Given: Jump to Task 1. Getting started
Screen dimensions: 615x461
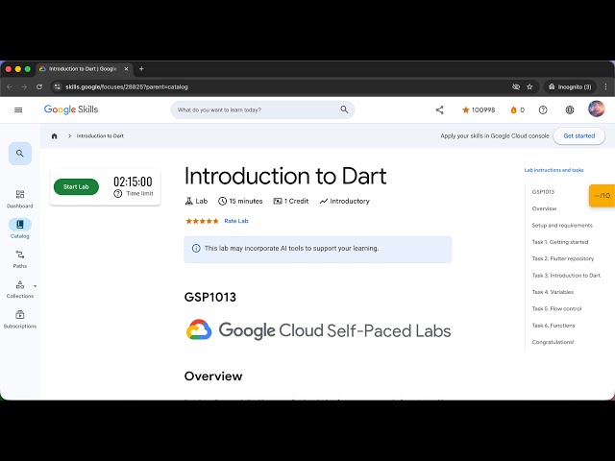Looking at the screenshot, I should pyautogui.click(x=560, y=242).
